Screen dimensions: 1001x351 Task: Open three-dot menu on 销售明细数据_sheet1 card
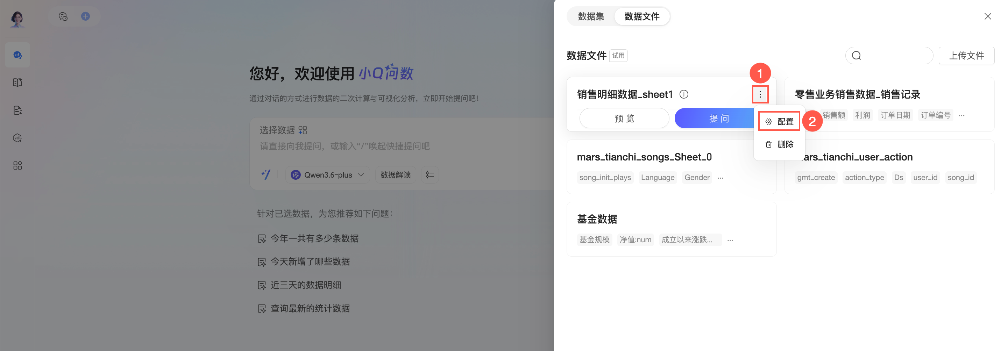(760, 94)
